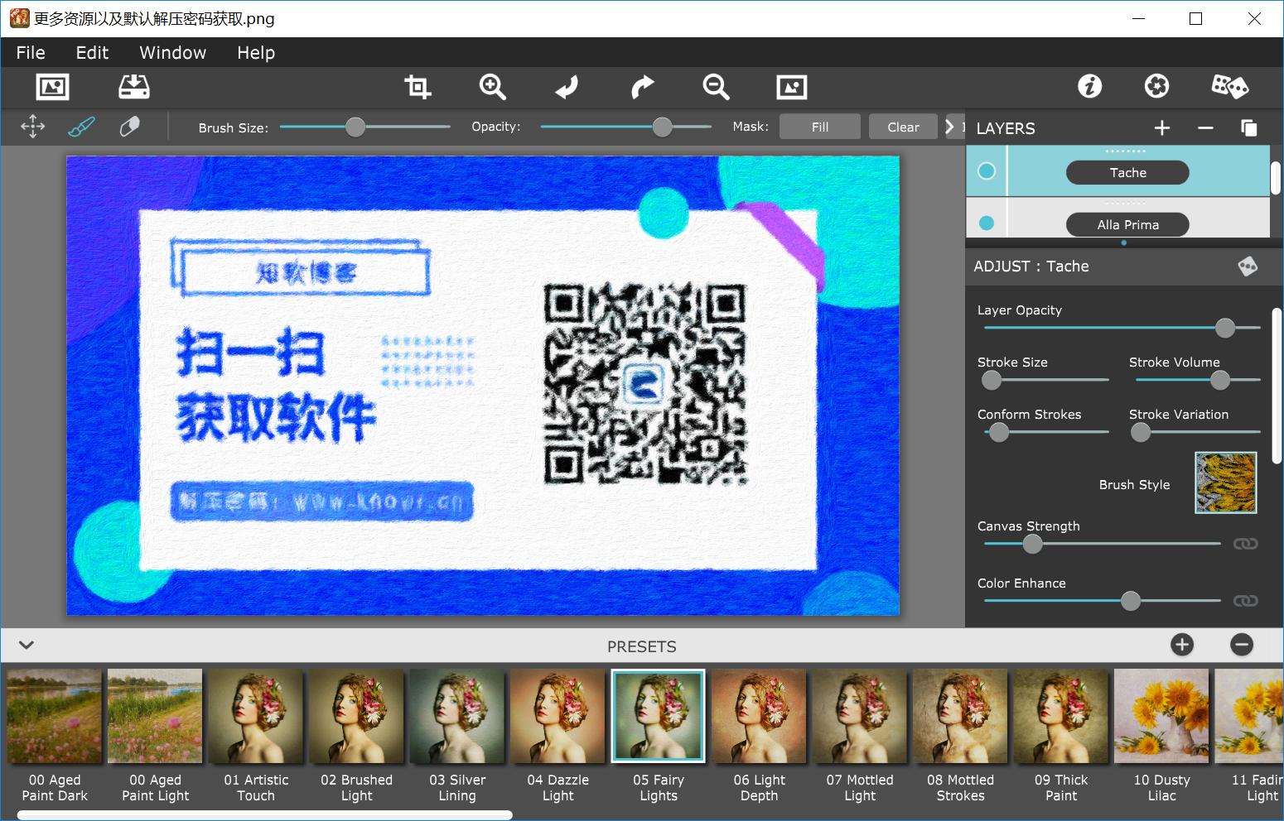Toggle visibility of the Tache layer

987,171
